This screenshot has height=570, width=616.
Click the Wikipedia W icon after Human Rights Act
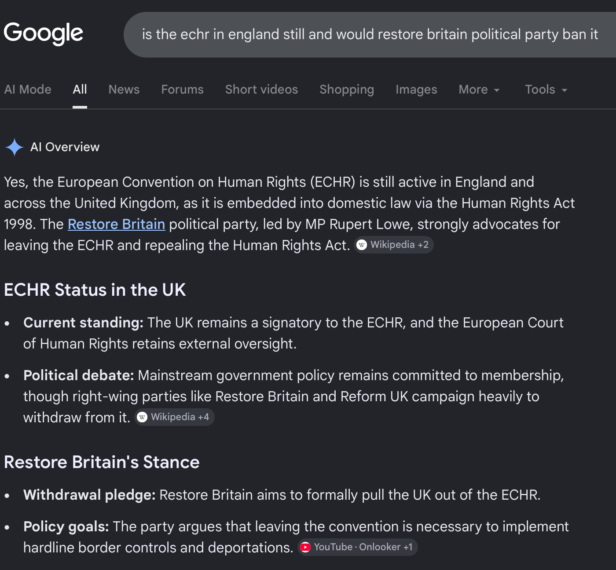tap(362, 245)
